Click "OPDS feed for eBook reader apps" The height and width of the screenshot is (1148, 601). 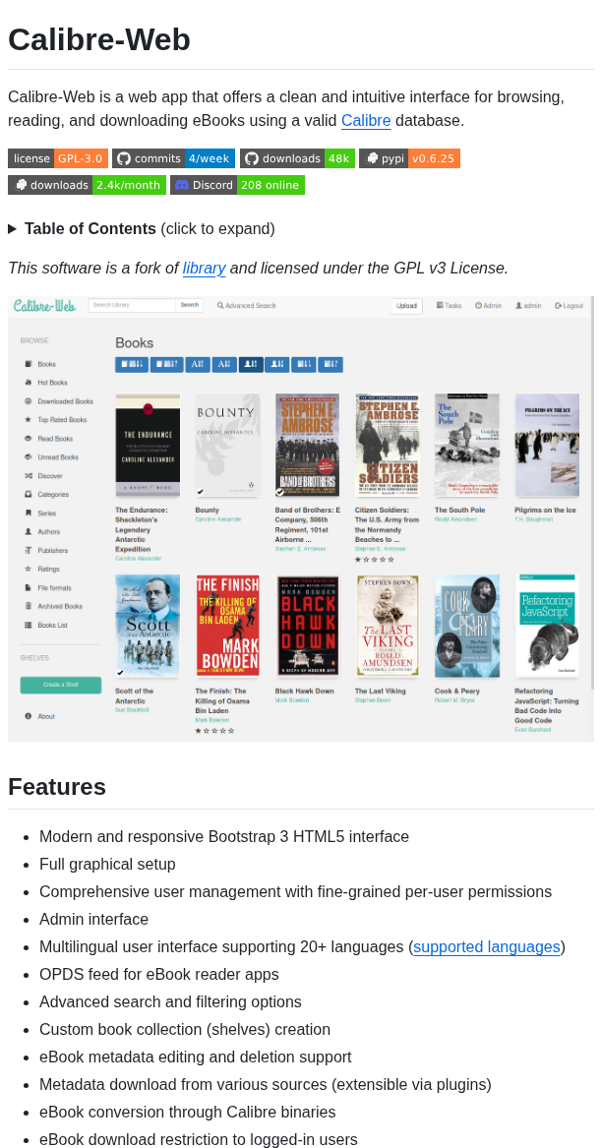point(158,975)
